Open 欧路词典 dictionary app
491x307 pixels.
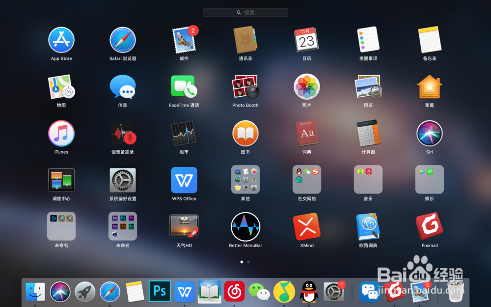point(368,226)
